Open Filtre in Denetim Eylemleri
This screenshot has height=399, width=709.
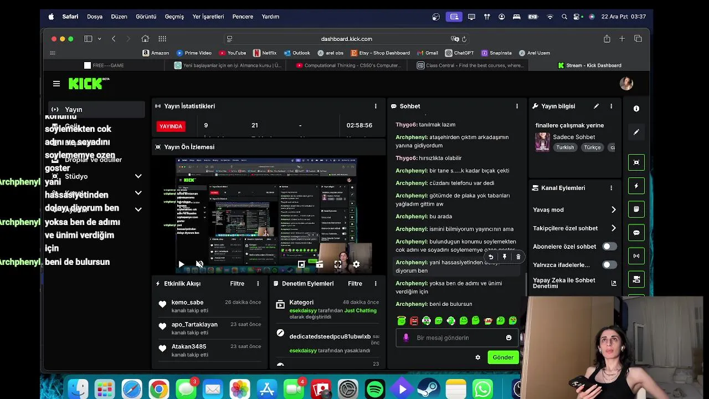[355, 283]
